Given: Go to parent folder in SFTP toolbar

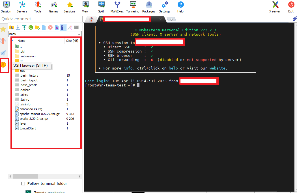Looking at the screenshot, I should (x=12, y=27).
